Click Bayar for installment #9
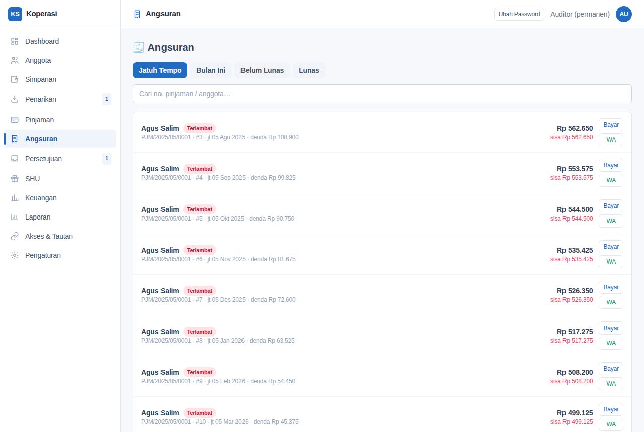 click(x=611, y=369)
